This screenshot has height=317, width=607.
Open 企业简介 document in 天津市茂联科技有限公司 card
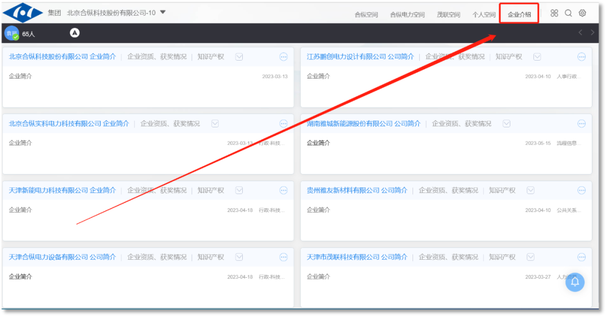pyautogui.click(x=319, y=277)
